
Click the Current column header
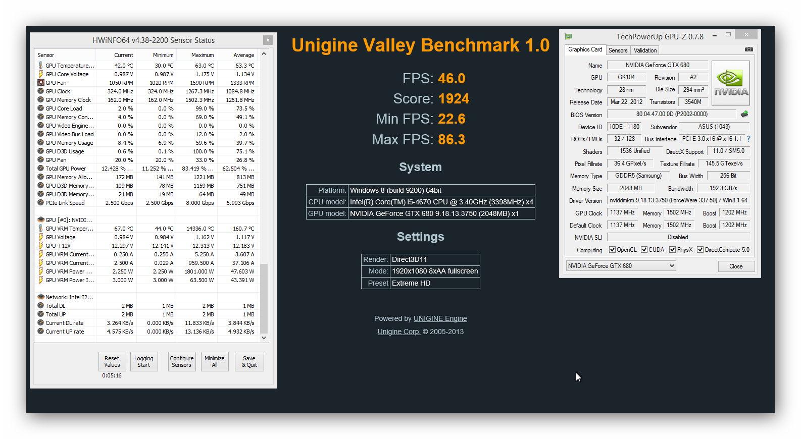(x=116, y=55)
